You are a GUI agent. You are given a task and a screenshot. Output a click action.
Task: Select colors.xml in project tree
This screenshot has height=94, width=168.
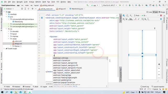pyautogui.click(x=18, y=41)
